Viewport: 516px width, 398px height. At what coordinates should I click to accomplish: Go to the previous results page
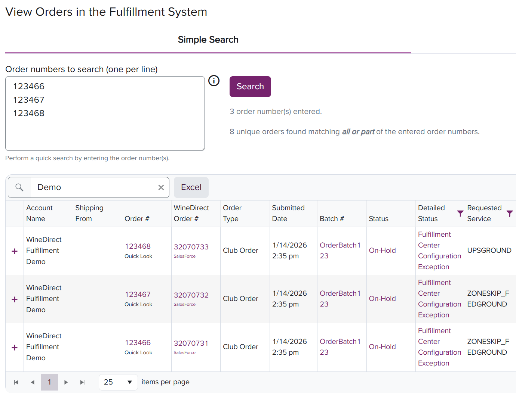pos(33,382)
